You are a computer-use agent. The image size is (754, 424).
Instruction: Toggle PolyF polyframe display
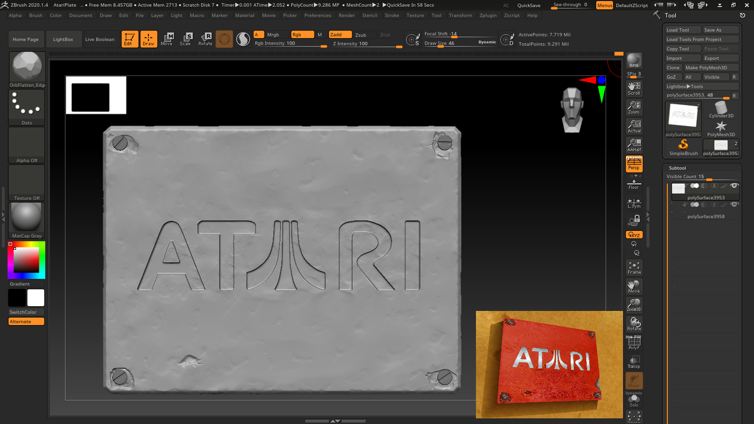[x=634, y=342]
